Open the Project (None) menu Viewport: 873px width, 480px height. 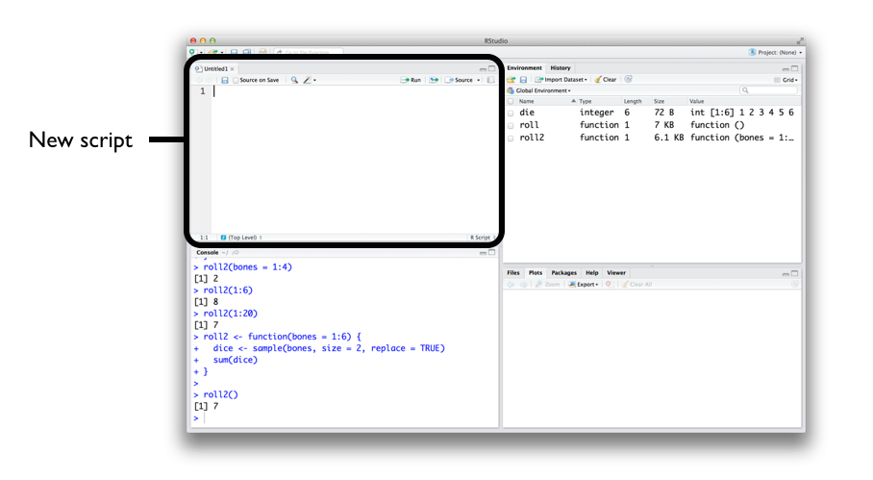pos(775,52)
